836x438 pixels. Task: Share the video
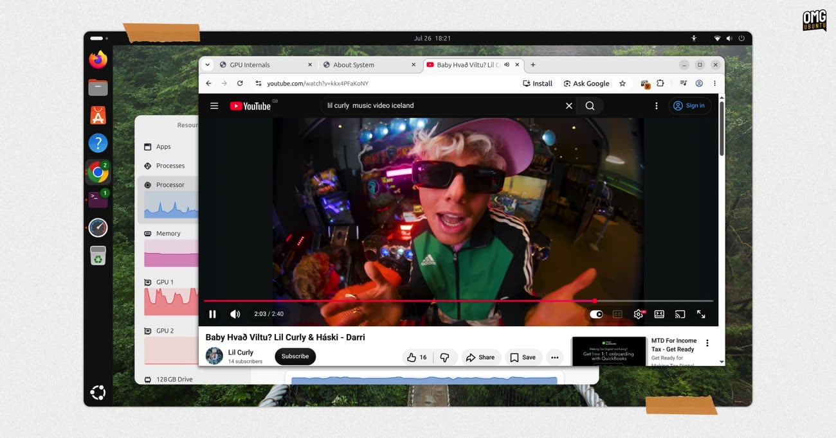[x=480, y=357]
